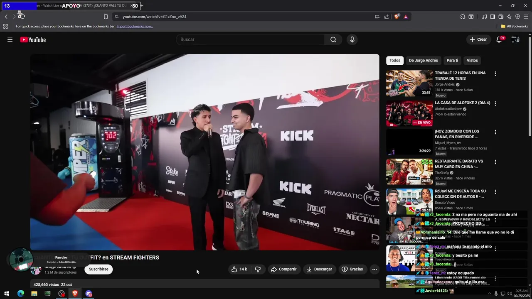
Task: Click the main video player
Action: click(204, 152)
